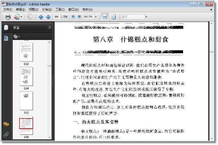218x145 pixels.
Task: Click the panel splitter grip handle
Action: (x=53, y=81)
